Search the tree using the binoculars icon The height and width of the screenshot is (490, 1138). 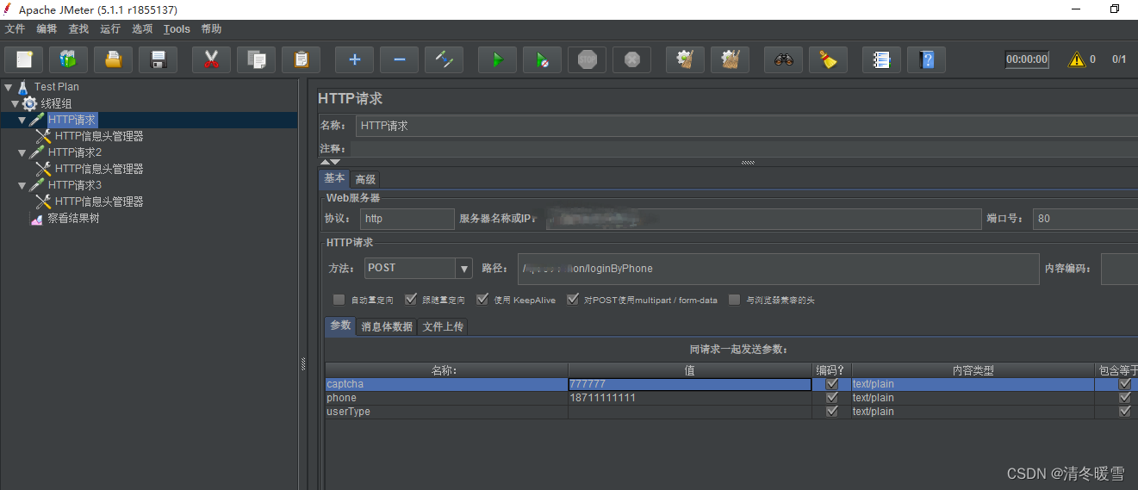click(x=783, y=59)
